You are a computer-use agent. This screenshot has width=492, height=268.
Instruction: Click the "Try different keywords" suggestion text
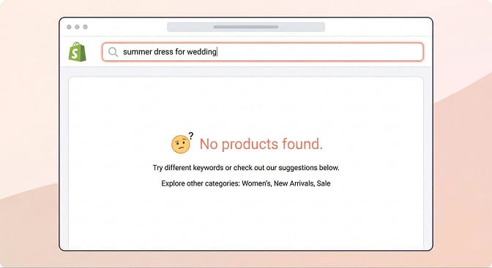(246, 168)
